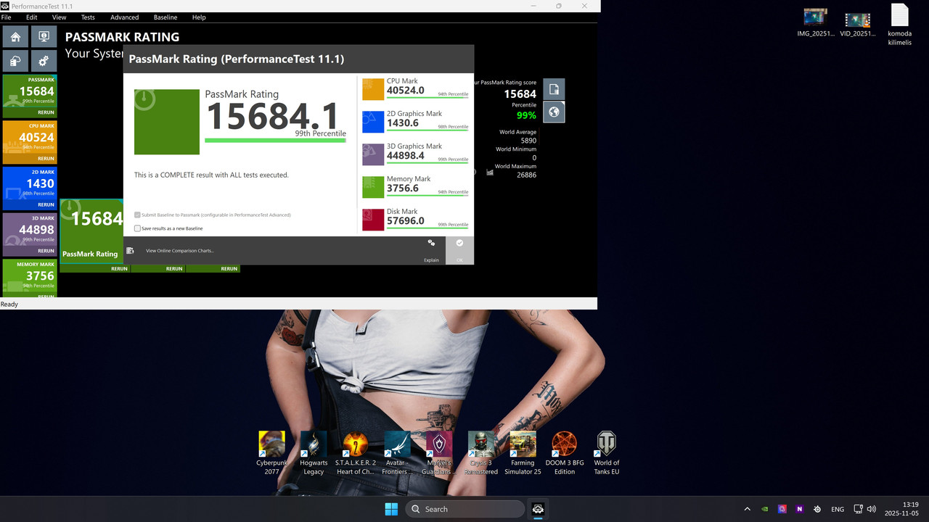Launch the Avatar Frontiers desktop shortcut
Viewport: 929px width, 522px height.
(397, 453)
